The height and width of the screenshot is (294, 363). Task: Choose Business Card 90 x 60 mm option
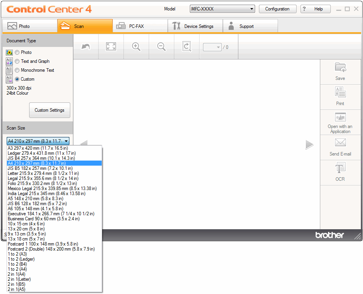click(54, 219)
